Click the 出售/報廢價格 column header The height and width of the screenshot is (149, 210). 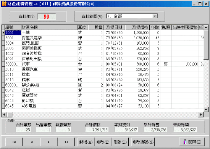(185, 27)
